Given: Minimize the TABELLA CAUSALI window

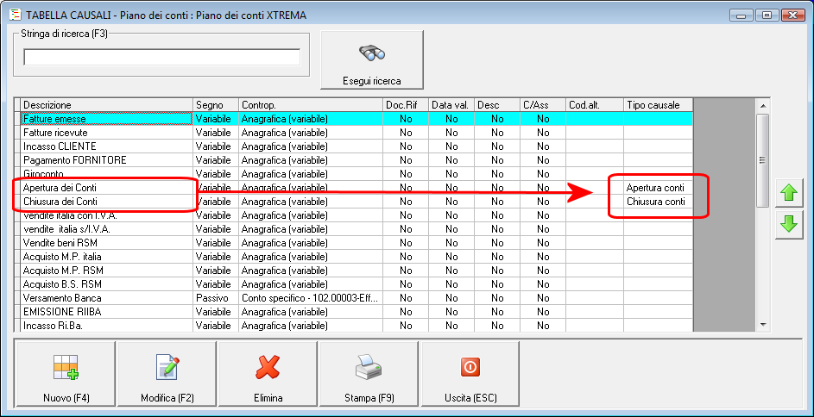Looking at the screenshot, I should tap(741, 16).
